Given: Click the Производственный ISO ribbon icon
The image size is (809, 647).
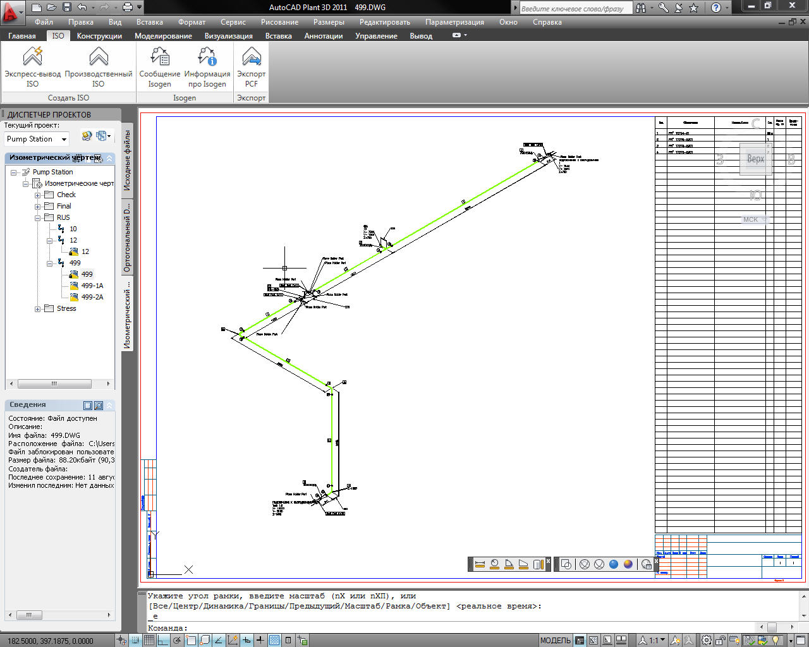Looking at the screenshot, I should pyautogui.click(x=99, y=58).
